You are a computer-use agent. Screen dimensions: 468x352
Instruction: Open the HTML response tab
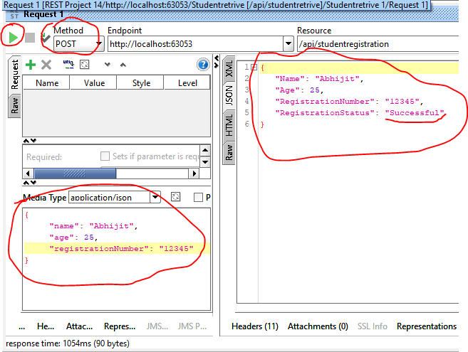229,125
